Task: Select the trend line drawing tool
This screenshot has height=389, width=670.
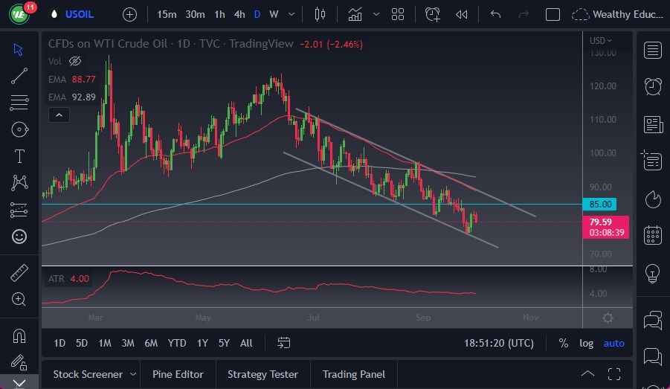Action: [19, 76]
